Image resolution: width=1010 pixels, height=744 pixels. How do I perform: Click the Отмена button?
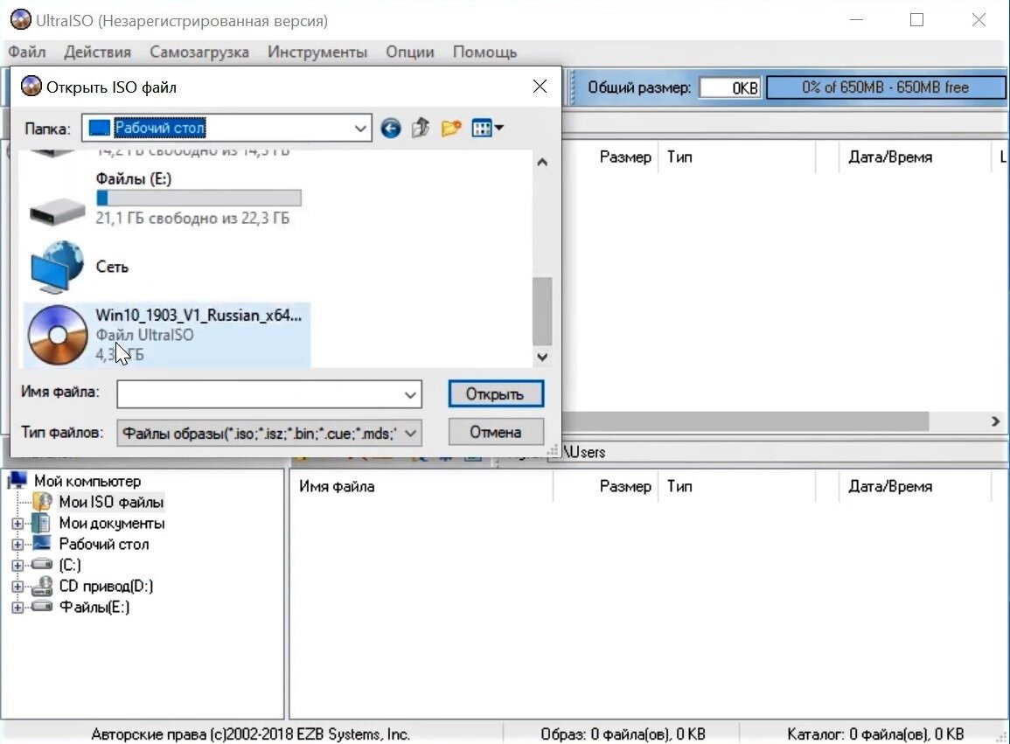[496, 432]
